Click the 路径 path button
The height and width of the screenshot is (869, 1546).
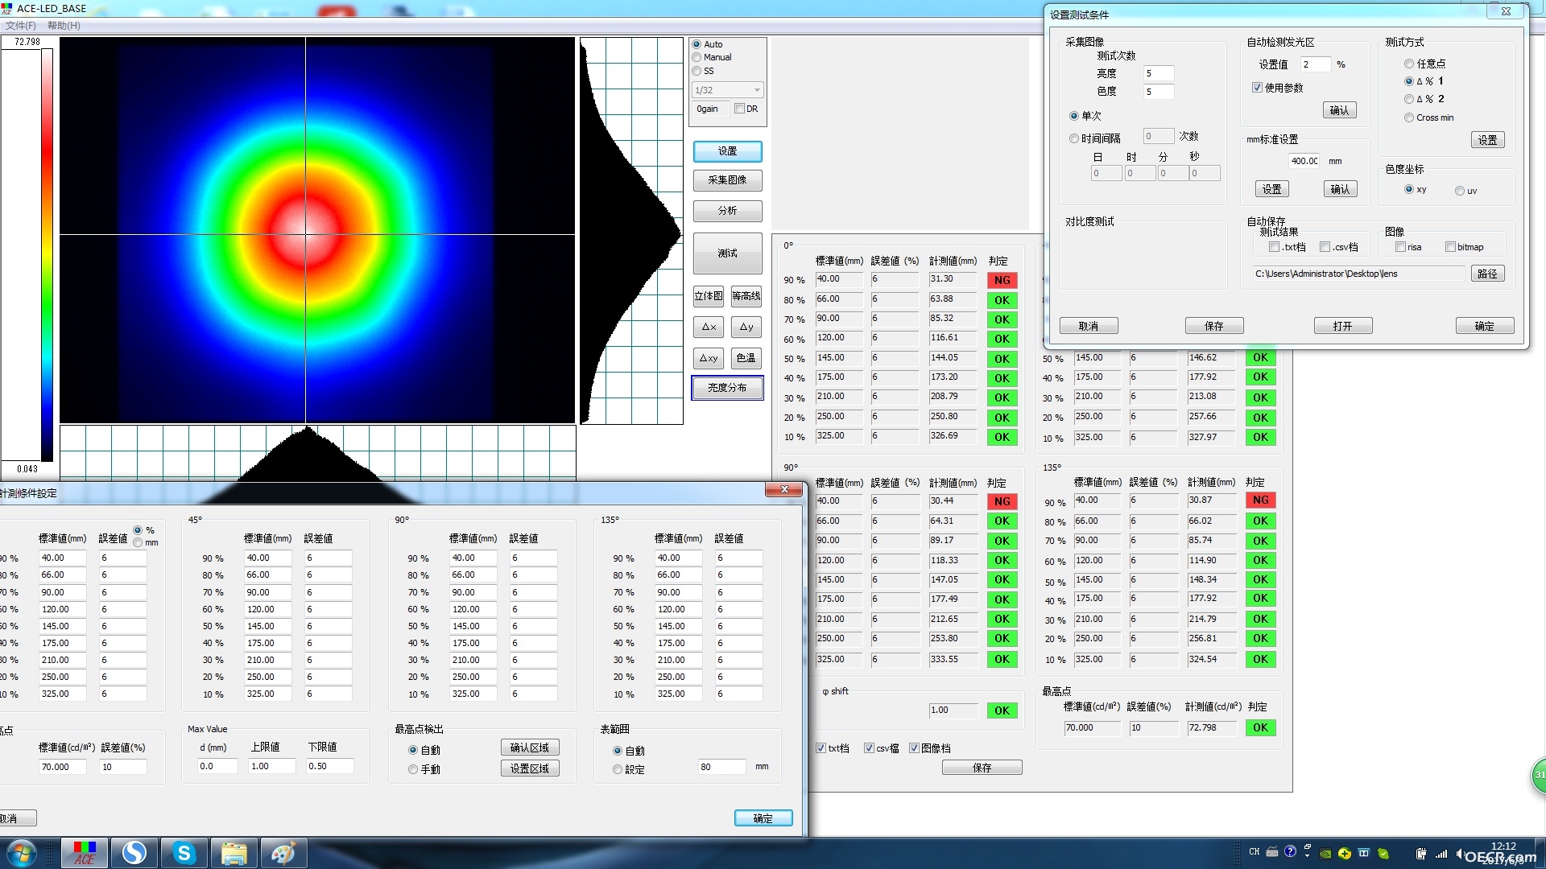tap(1487, 274)
